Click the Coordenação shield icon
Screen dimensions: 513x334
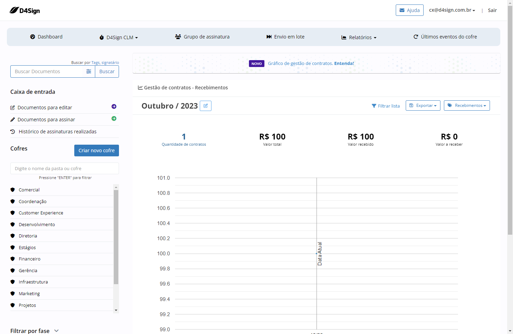[13, 201]
